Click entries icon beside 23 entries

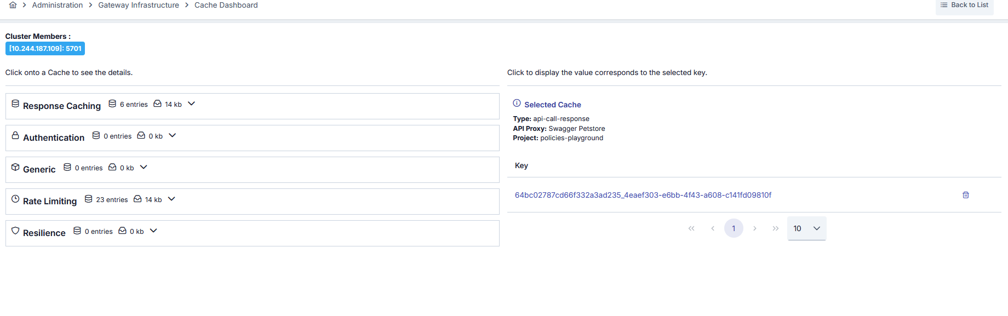click(x=88, y=199)
